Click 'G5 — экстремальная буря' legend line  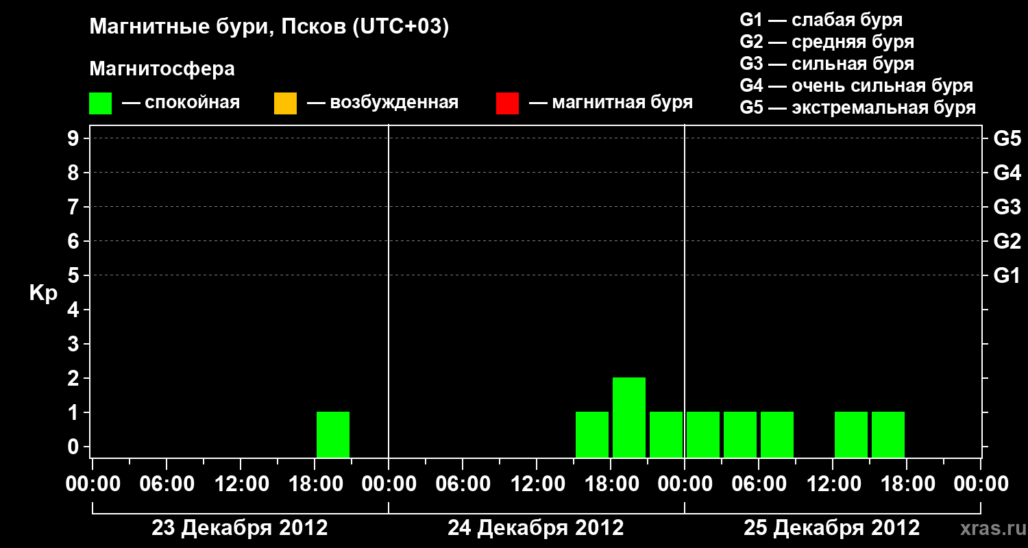click(858, 108)
